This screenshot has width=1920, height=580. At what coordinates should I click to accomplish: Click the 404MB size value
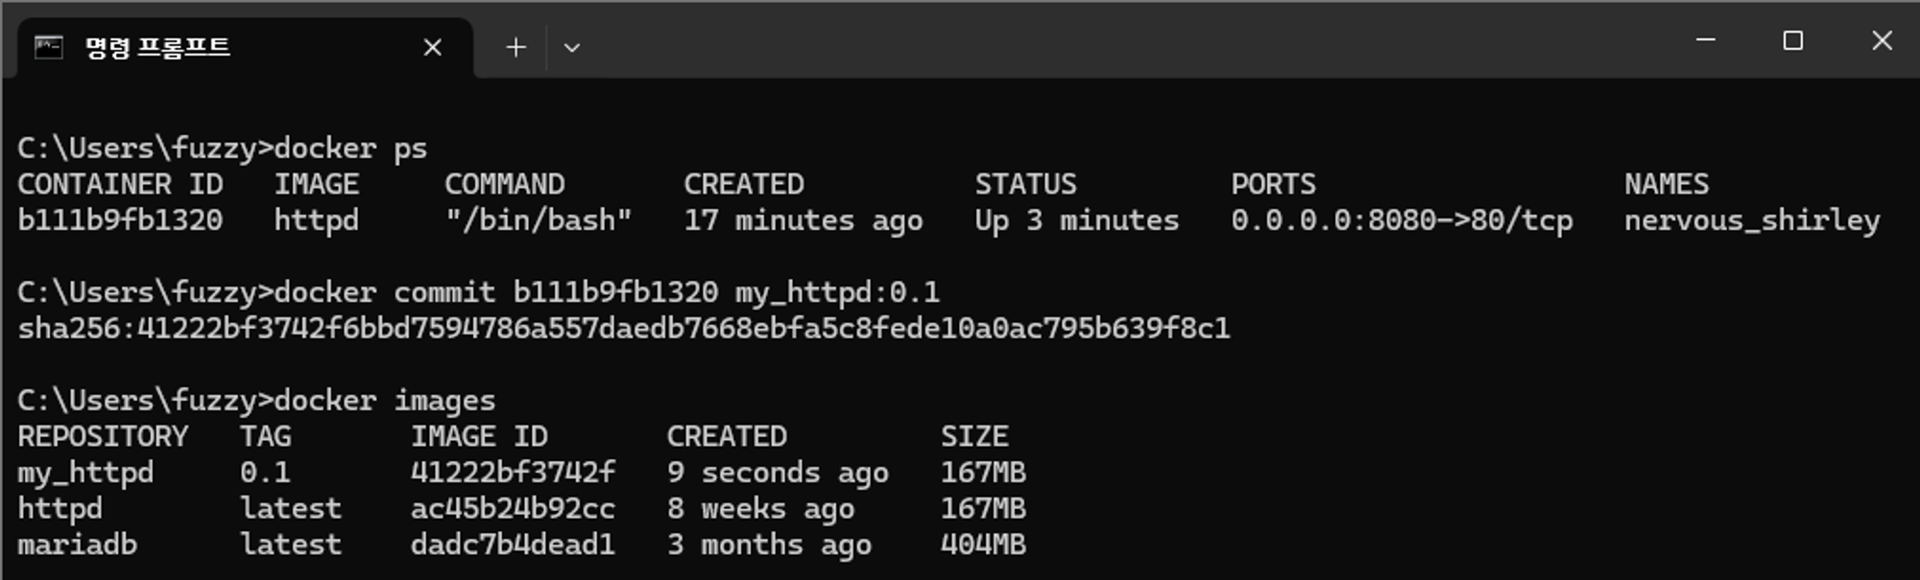983,545
